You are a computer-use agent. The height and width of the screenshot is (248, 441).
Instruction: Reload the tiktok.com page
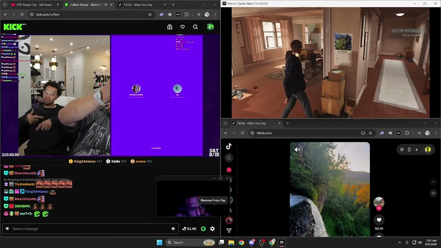coord(242,133)
